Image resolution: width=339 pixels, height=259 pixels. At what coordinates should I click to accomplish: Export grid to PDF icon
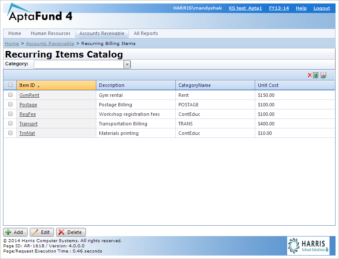323,75
